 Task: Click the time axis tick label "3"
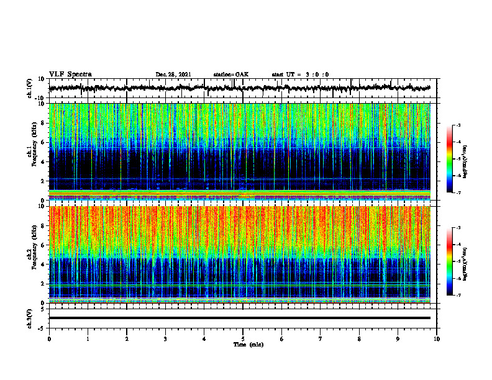(165, 339)
